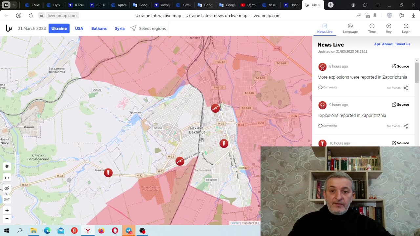Image resolution: width=420 pixels, height=236 pixels.
Task: Zoom out the map with minus
Action: click(7, 219)
